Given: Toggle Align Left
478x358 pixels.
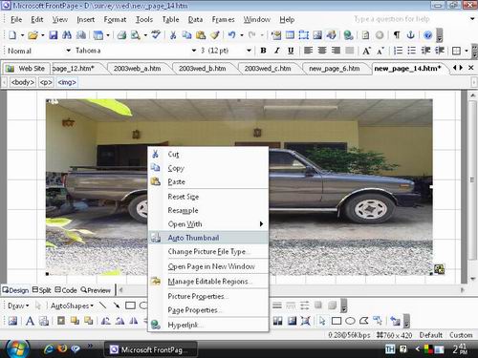Looking at the screenshot, I should click(x=308, y=51).
